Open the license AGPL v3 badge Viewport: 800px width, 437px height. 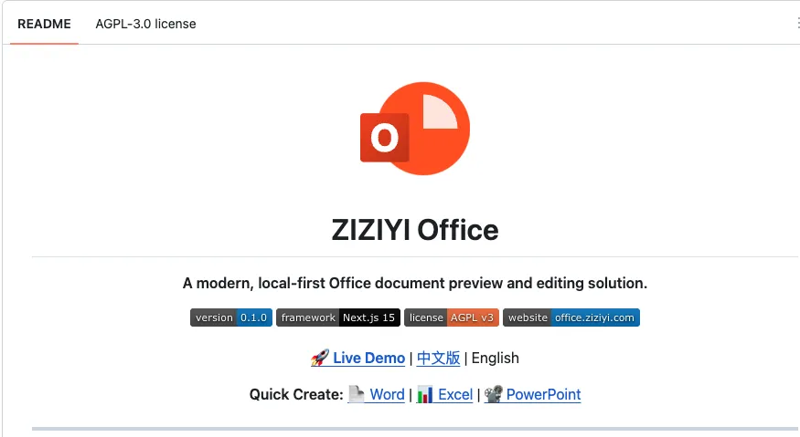point(452,317)
